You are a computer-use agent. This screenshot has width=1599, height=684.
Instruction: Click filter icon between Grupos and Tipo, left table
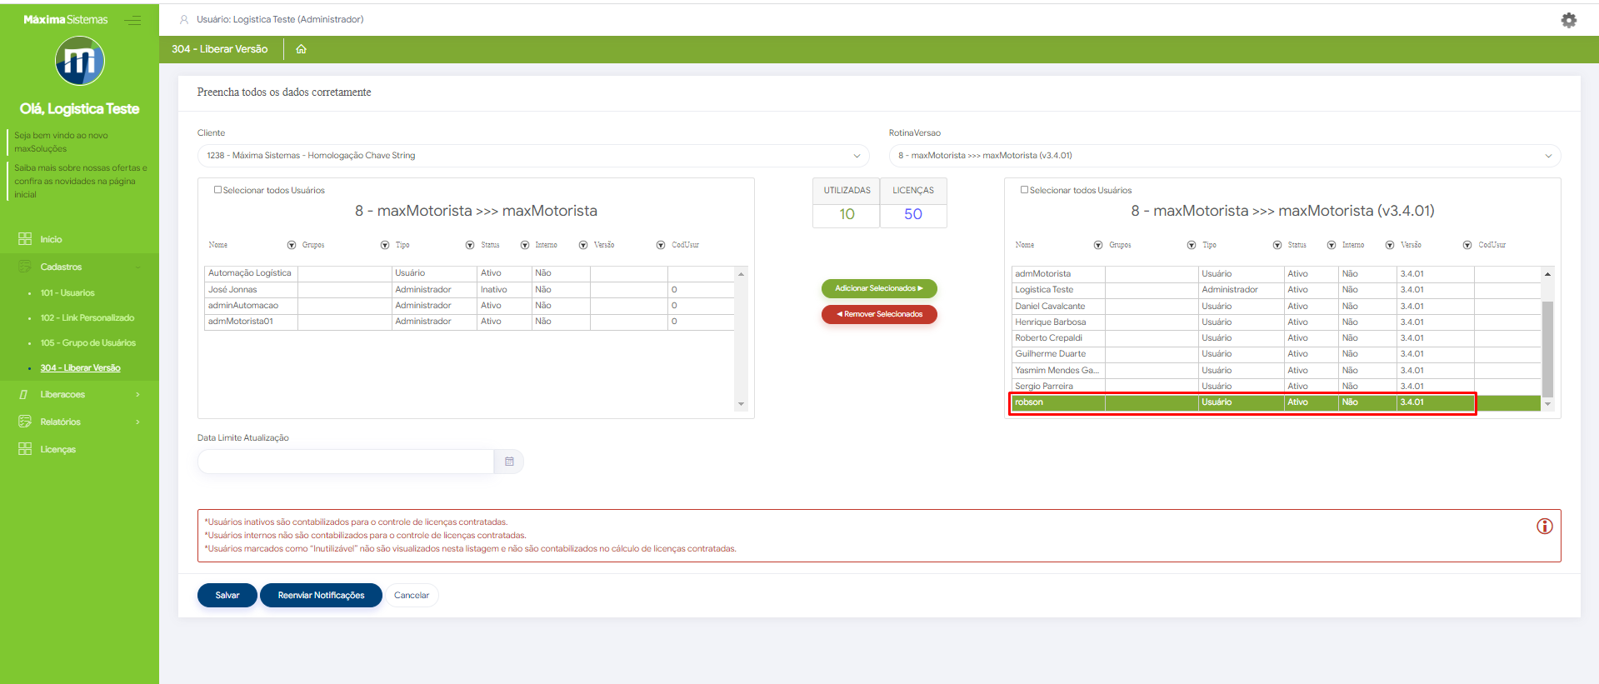[385, 245]
